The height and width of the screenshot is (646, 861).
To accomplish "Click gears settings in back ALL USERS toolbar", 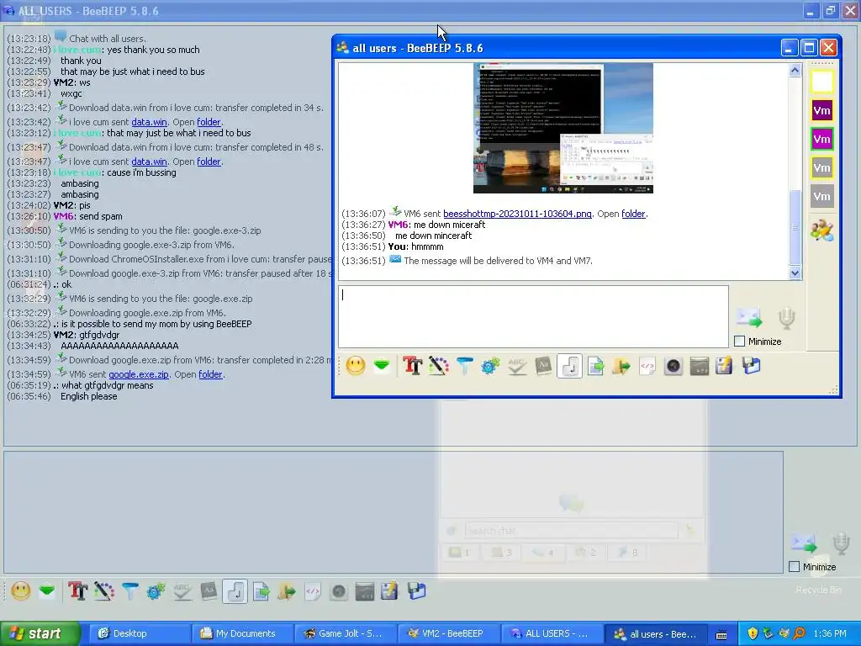I will click(156, 591).
